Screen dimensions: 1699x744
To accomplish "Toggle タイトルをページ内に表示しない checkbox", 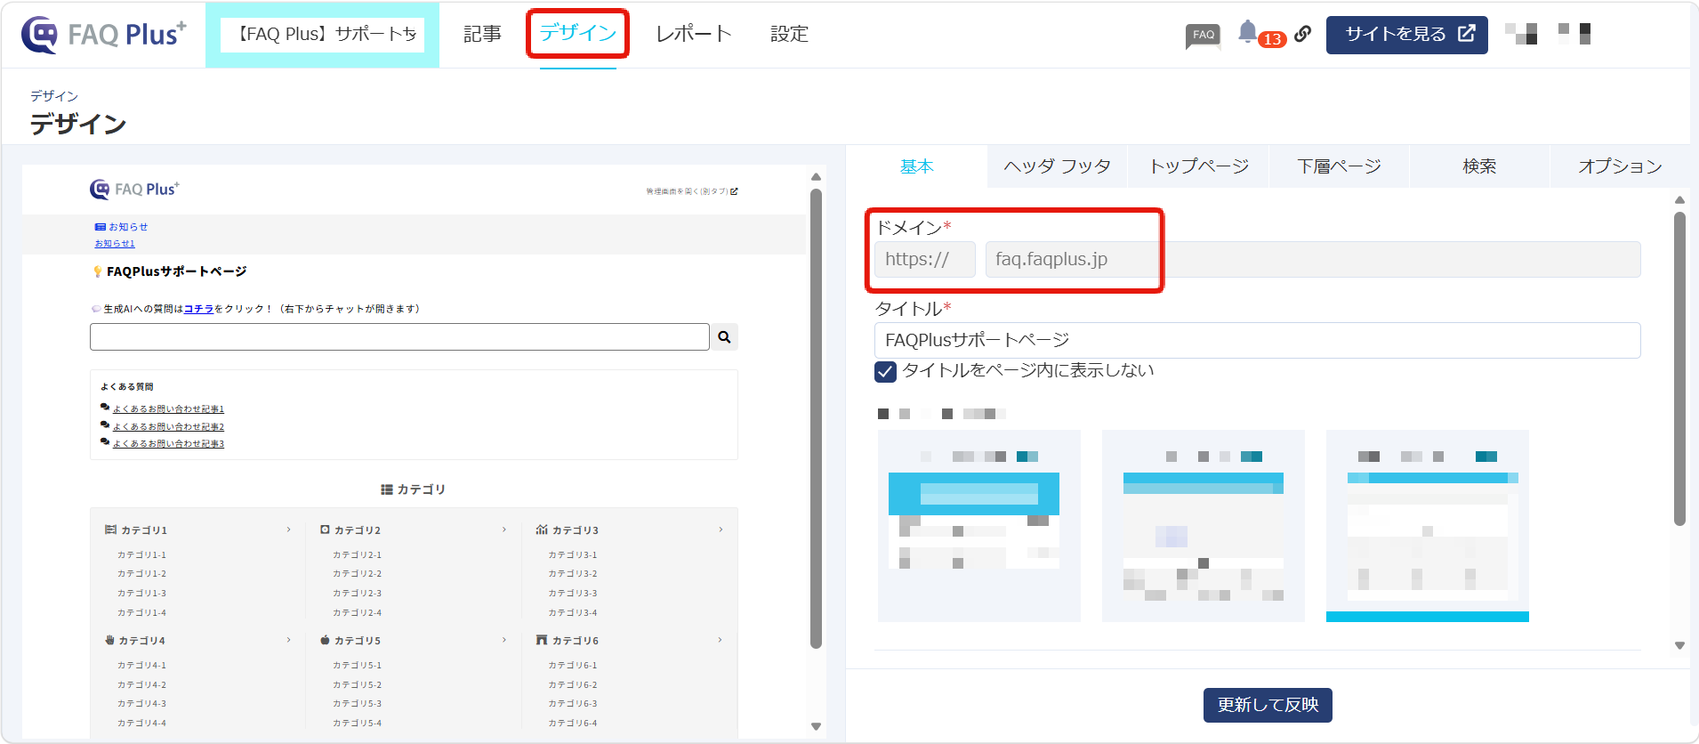I will [x=885, y=371].
